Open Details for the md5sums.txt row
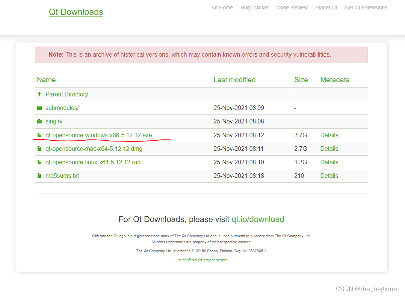Image resolution: width=405 pixels, height=296 pixels. pyautogui.click(x=329, y=176)
